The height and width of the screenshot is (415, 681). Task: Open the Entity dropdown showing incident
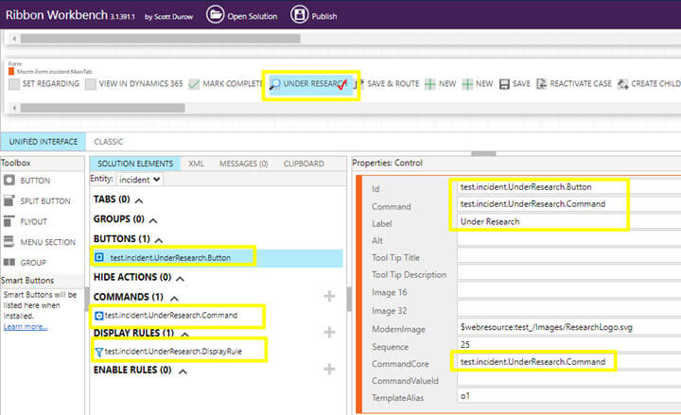click(139, 179)
